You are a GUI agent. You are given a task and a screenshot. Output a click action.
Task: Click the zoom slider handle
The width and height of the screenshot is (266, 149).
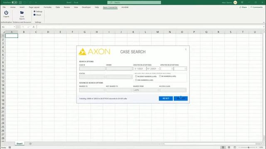tap(249, 147)
